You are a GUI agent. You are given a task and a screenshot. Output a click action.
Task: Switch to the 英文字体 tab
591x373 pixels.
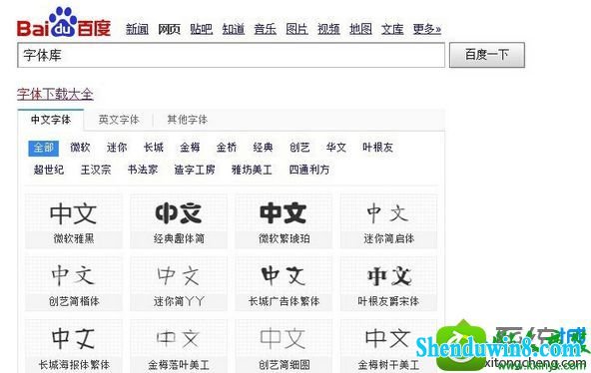(x=119, y=120)
